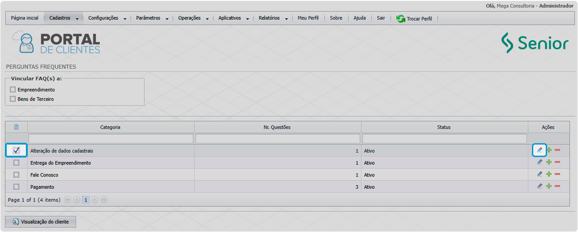Image resolution: width=578 pixels, height=232 pixels.
Task: Click question count 3 in Pagamento row
Action: click(x=357, y=187)
